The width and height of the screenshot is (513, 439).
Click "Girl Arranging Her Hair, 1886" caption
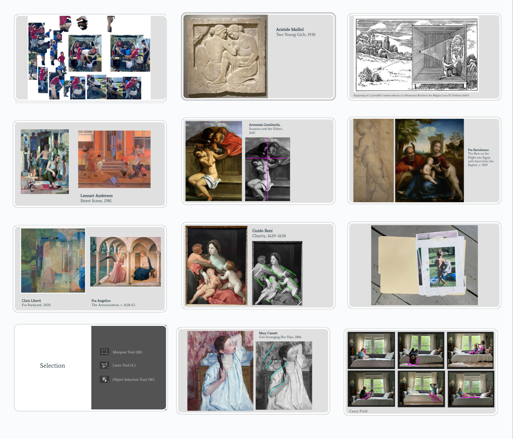tap(280, 337)
